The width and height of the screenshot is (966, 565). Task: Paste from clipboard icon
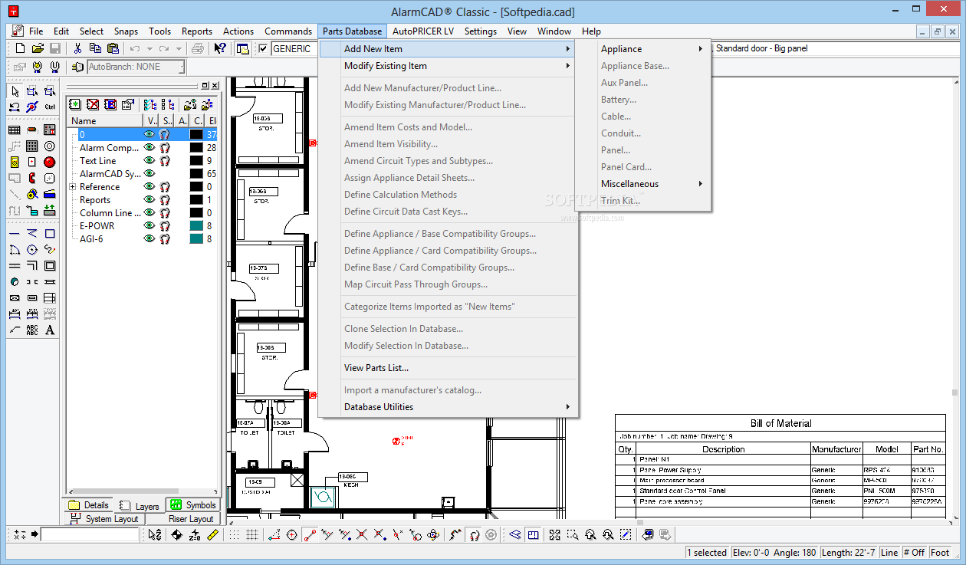click(x=113, y=48)
